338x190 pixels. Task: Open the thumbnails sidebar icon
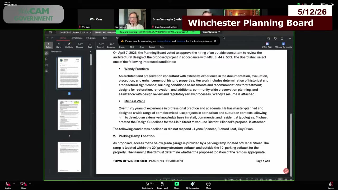46,53
